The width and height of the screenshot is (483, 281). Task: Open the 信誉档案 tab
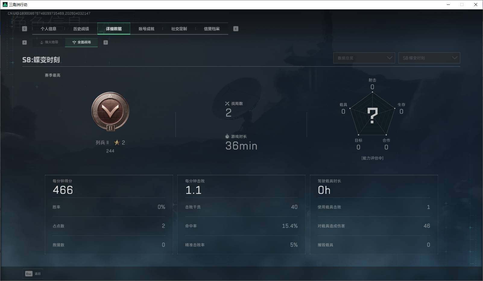[x=212, y=29]
